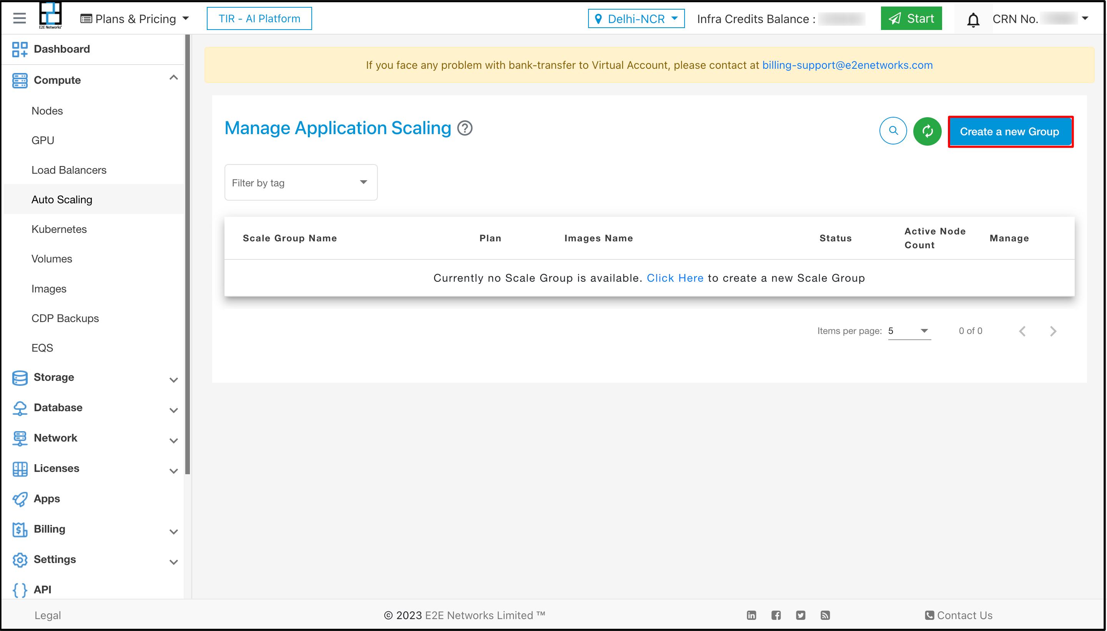Open the Contact Us footer link
Viewport: 1107px width, 631px height.
click(x=958, y=615)
